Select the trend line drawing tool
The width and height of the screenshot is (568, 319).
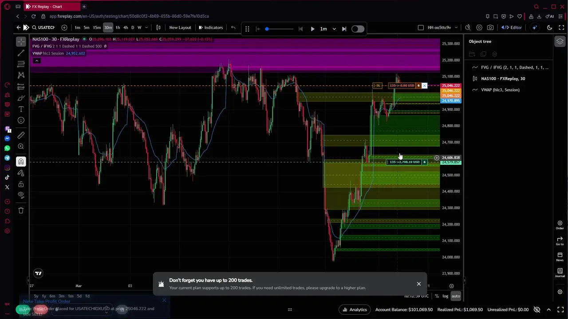click(21, 53)
